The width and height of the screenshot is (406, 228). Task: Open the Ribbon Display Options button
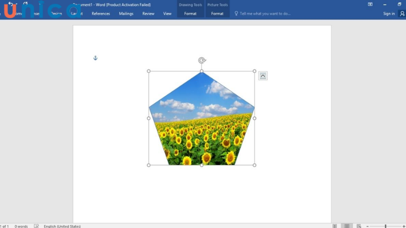point(370,4)
